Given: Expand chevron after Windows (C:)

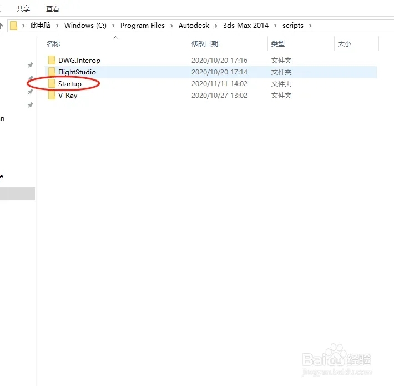Looking at the screenshot, I should click(x=113, y=26).
